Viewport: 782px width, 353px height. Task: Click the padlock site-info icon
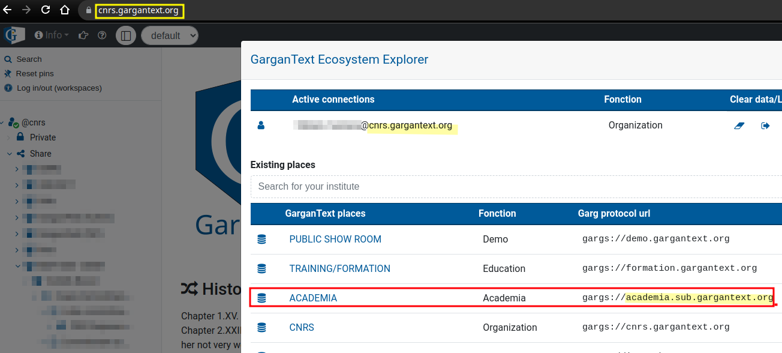coord(89,11)
